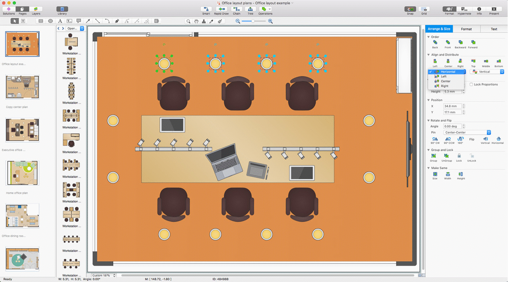
Task: Click the Present button
Action: pos(494,9)
